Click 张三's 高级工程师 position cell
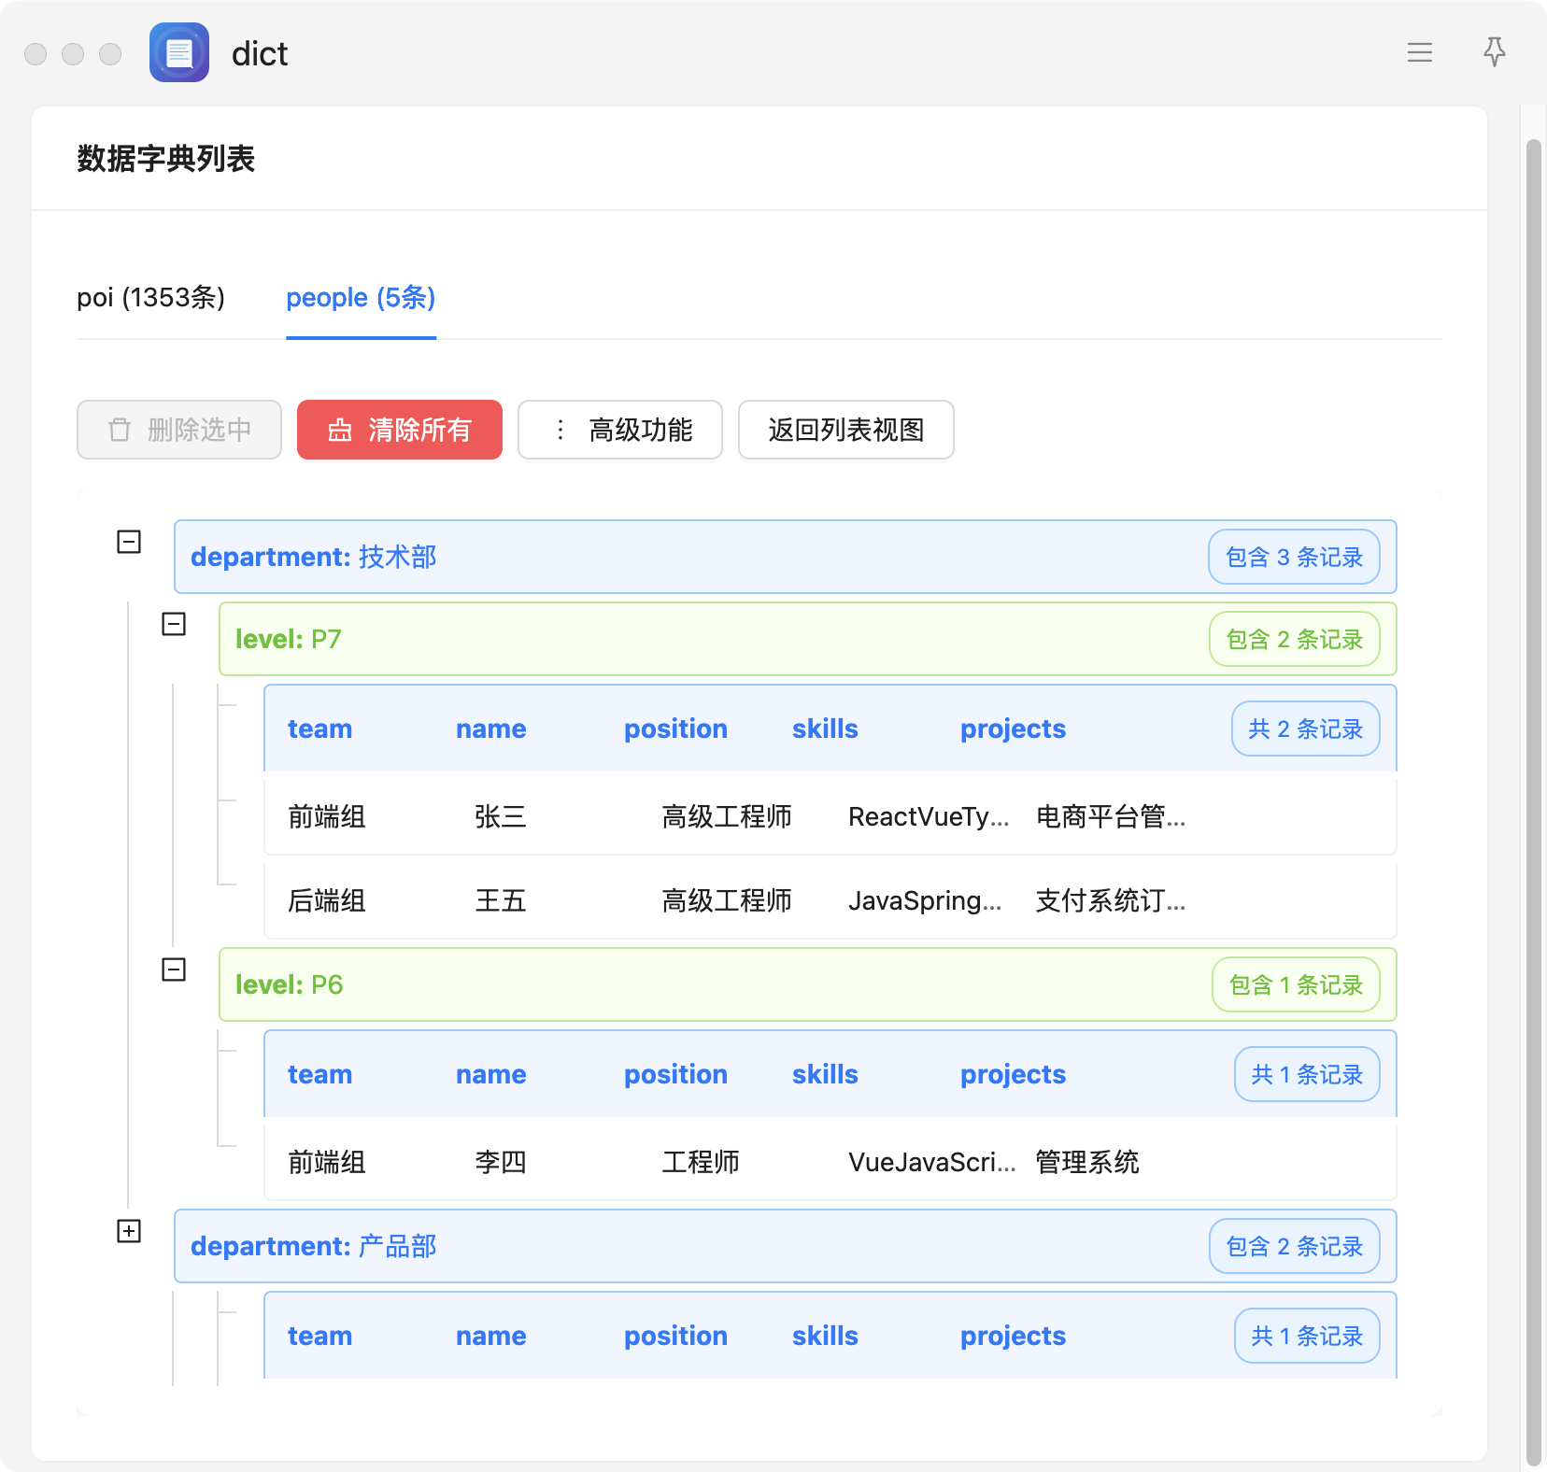 coord(727,816)
